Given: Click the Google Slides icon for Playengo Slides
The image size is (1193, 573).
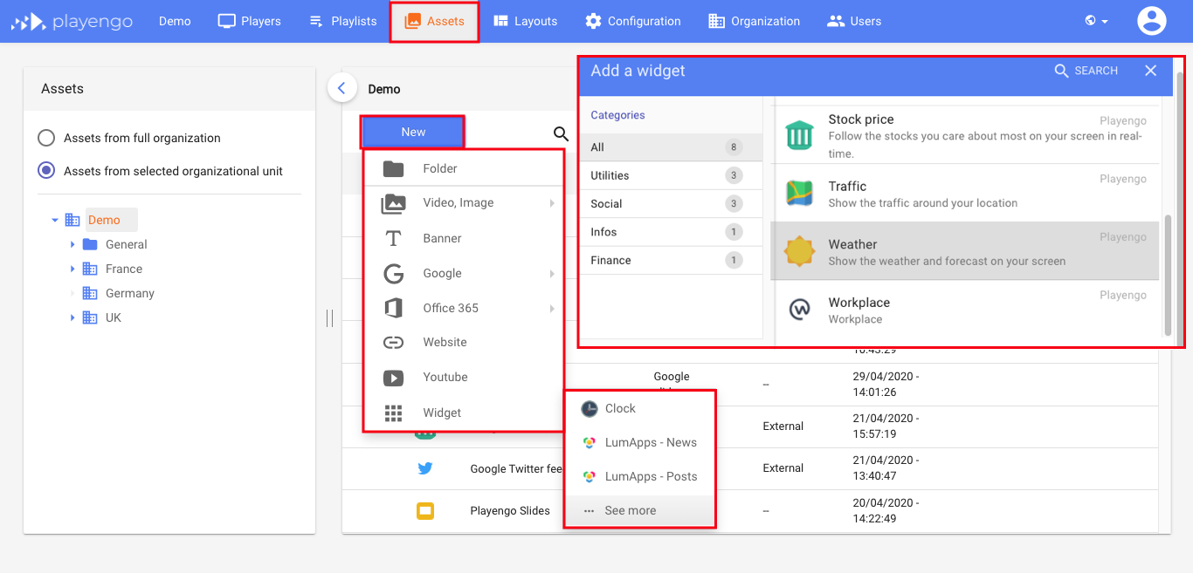Looking at the screenshot, I should pos(425,510).
